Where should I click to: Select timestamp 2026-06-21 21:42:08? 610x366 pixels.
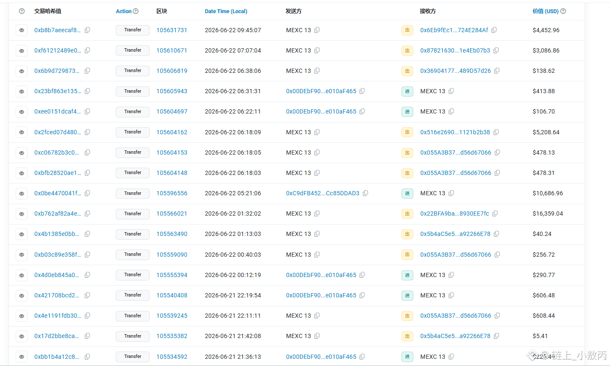[233, 336]
